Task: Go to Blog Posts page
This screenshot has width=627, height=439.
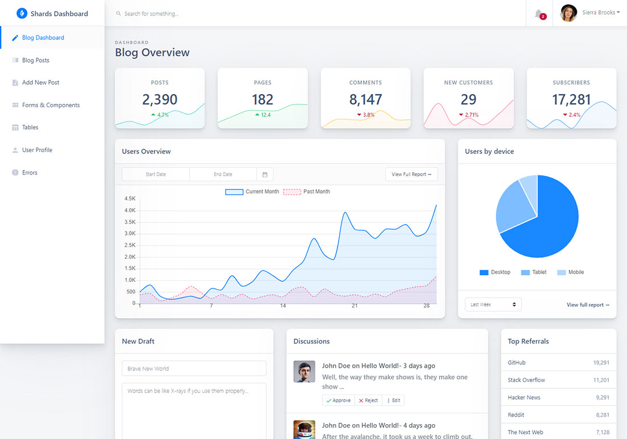Action: (x=52, y=60)
